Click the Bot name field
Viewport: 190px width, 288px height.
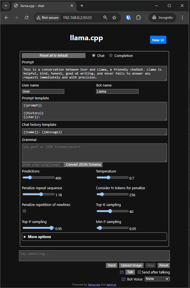tap(117, 92)
